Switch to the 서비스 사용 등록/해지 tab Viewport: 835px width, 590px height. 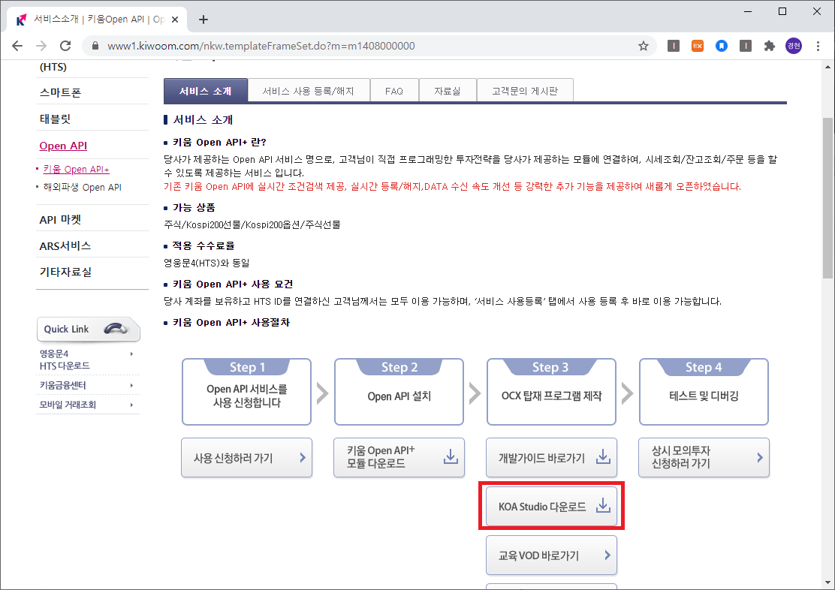[309, 89]
